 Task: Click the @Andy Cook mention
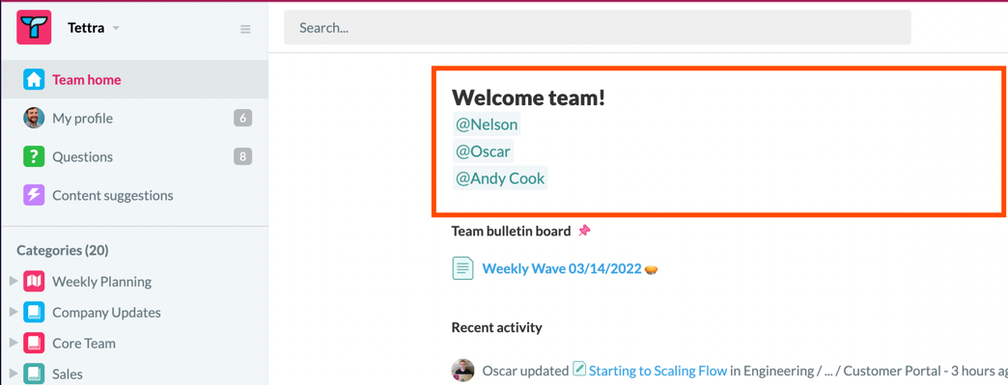pos(500,179)
